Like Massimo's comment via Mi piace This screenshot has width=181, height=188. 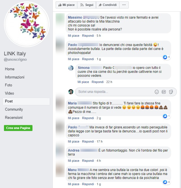pyautogui.click(x=73, y=36)
